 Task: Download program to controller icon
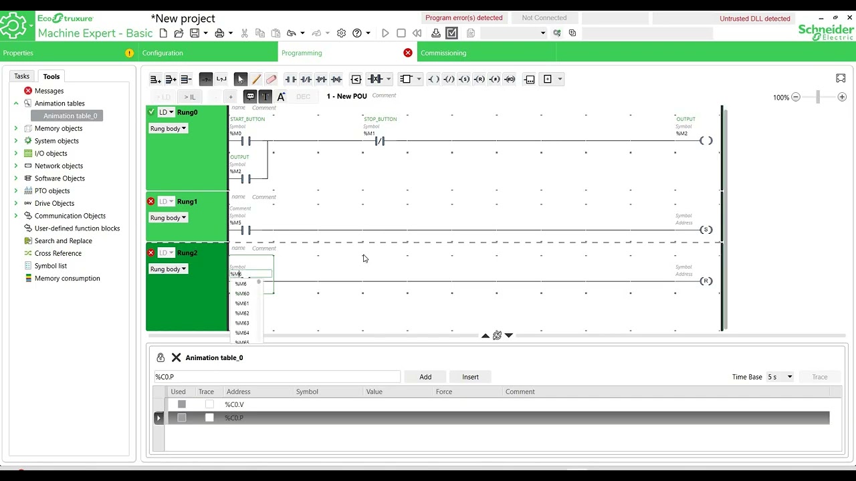click(x=436, y=33)
